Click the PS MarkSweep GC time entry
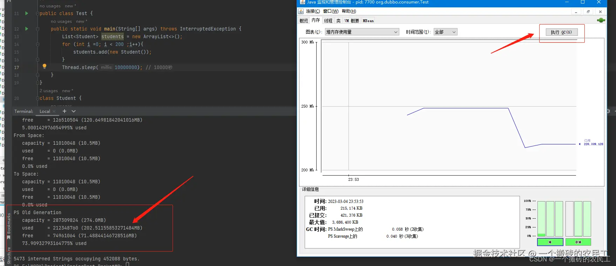This screenshot has height=266, width=616. [x=376, y=229]
